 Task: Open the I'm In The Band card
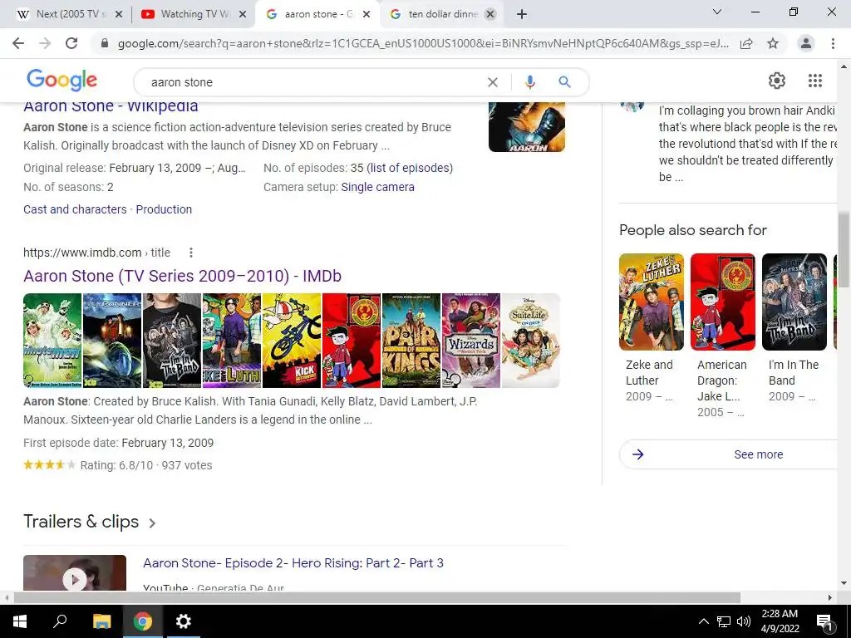pos(794,329)
